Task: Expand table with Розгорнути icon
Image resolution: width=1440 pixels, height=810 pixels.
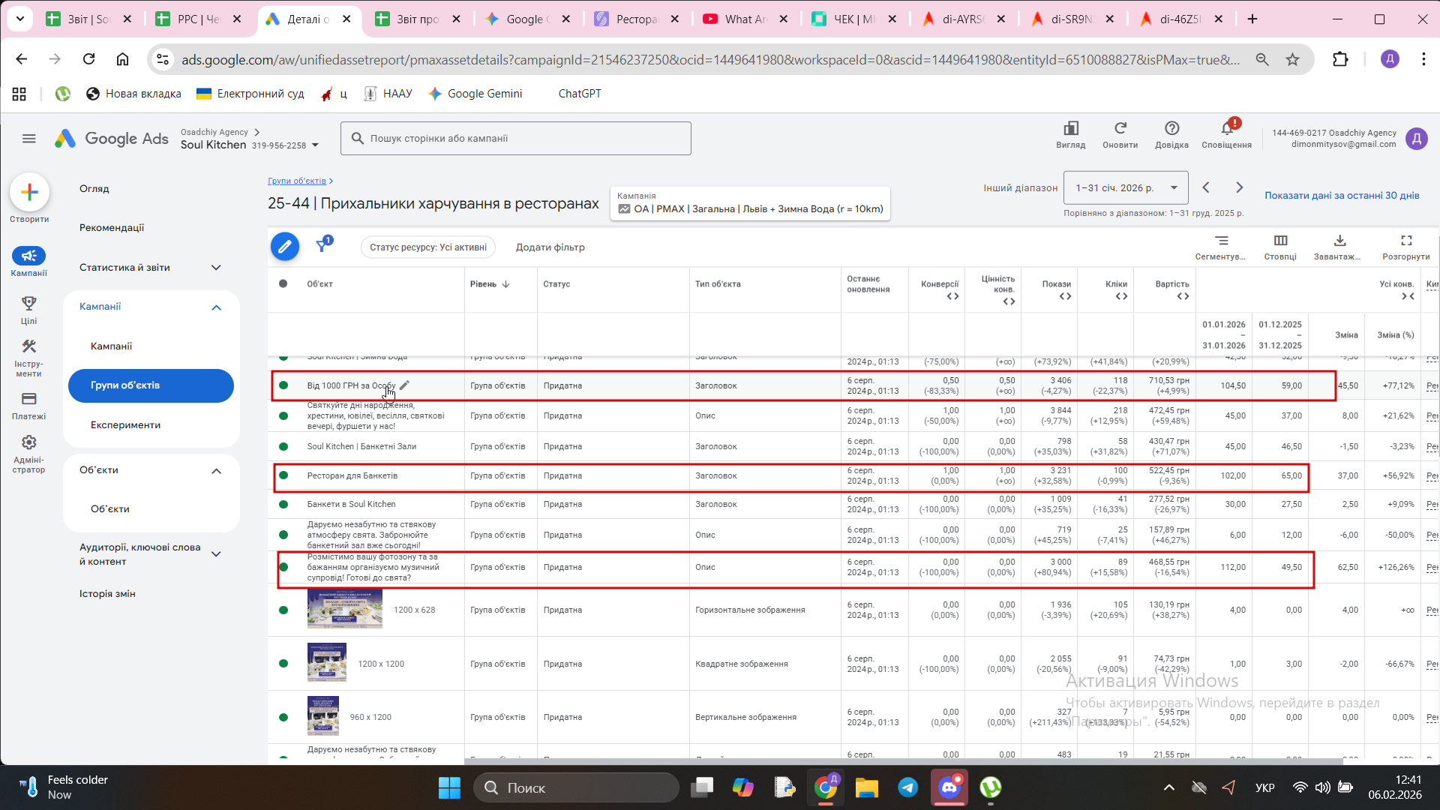Action: 1406,241
